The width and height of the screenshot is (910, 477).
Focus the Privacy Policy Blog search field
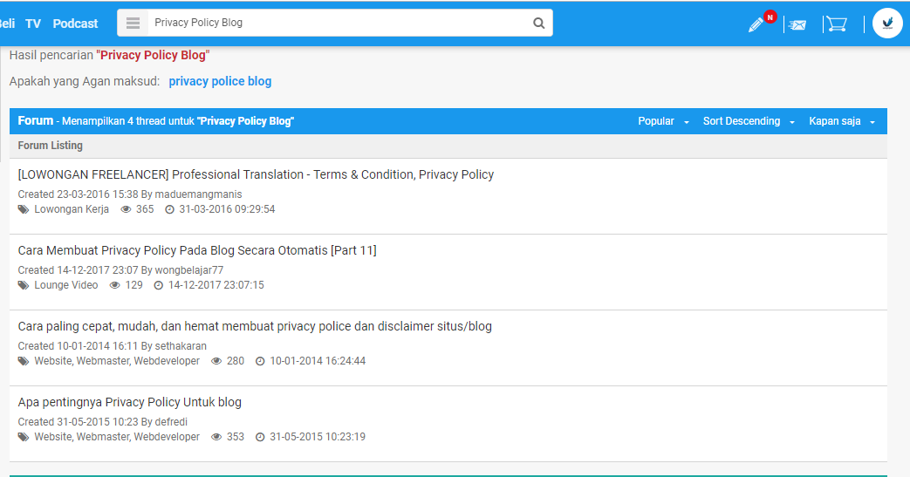pyautogui.click(x=337, y=23)
